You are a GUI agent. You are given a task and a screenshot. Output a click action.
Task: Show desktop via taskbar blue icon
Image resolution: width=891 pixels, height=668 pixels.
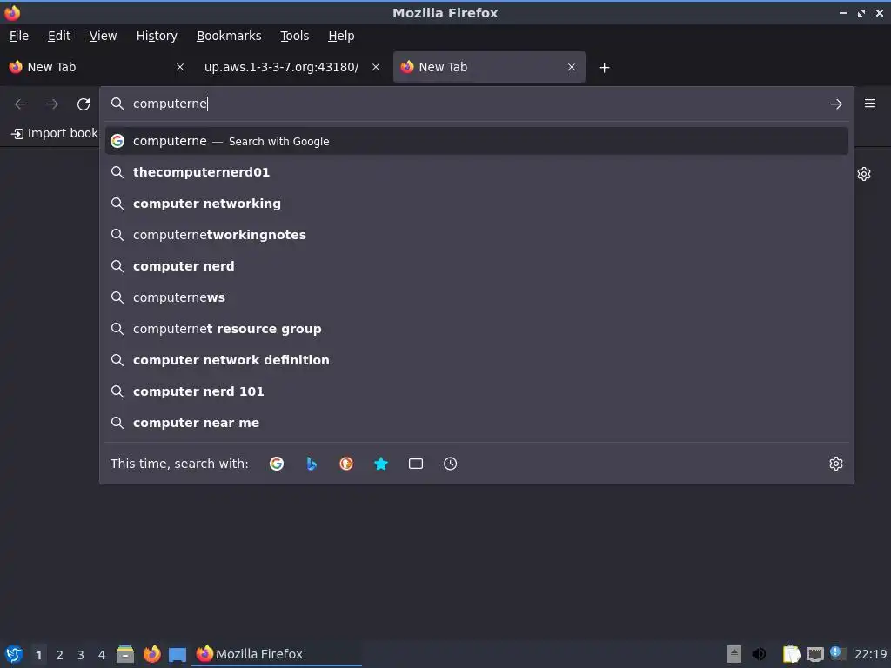coord(178,654)
